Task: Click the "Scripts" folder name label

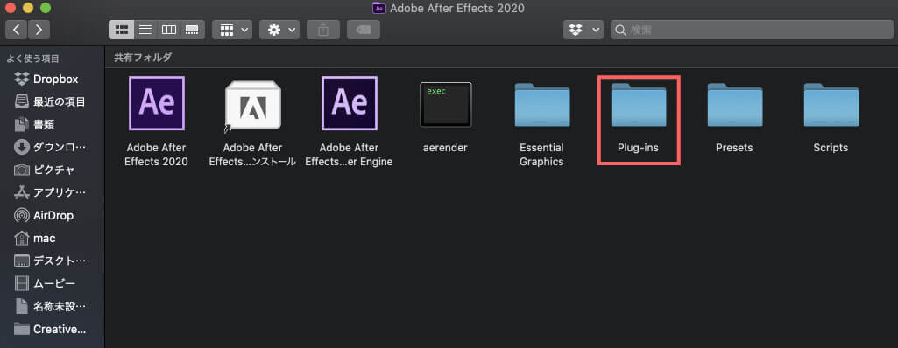Action: pos(831,148)
